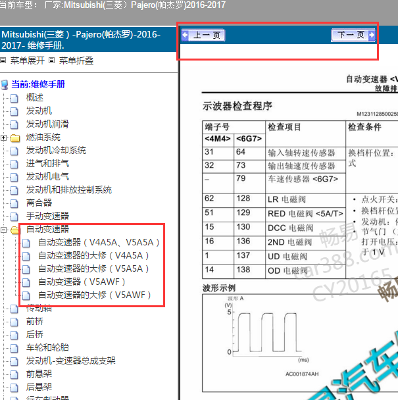Open the 后悬架 chapter

click(39, 387)
